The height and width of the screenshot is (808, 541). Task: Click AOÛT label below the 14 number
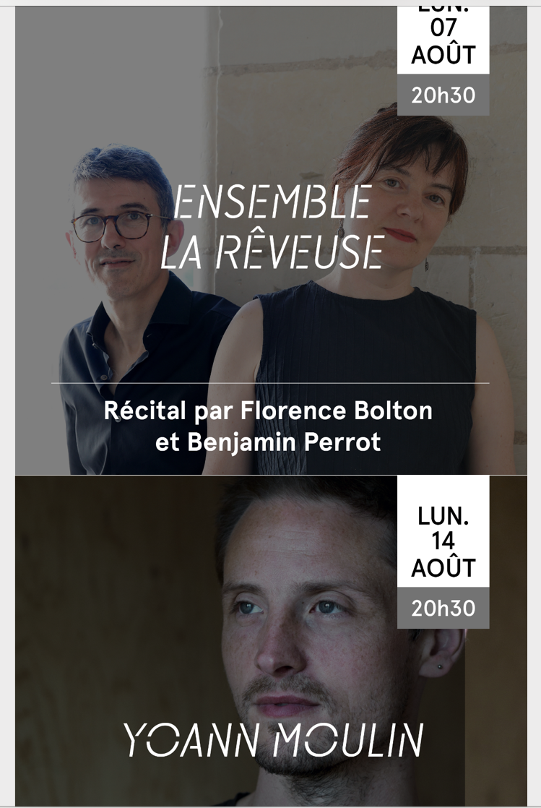(443, 567)
